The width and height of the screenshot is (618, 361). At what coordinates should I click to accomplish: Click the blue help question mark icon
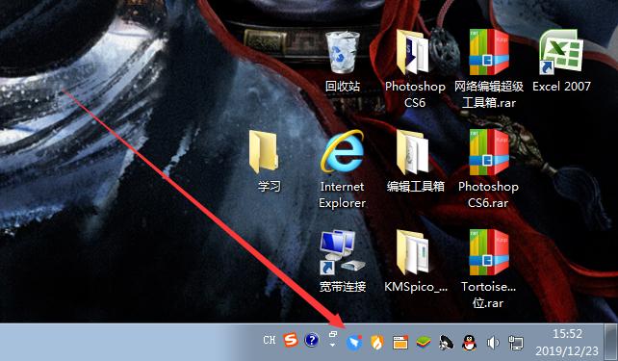click(311, 340)
